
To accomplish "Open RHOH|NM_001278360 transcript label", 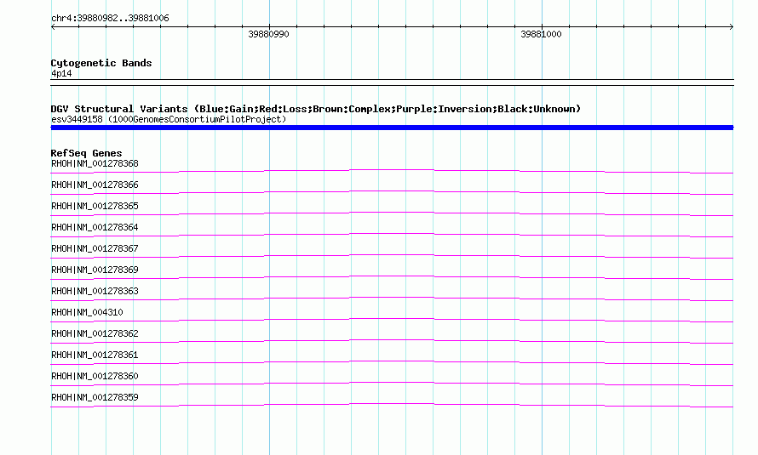I will (95, 376).
